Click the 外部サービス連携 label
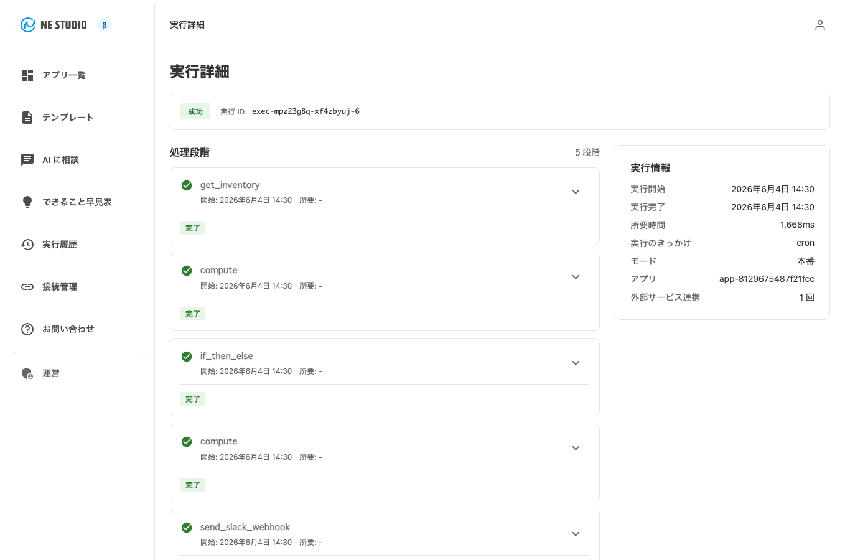Image resolution: width=850 pixels, height=560 pixels. point(665,297)
